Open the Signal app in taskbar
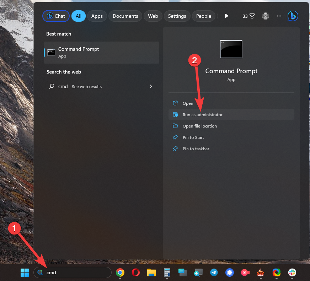 [229, 272]
